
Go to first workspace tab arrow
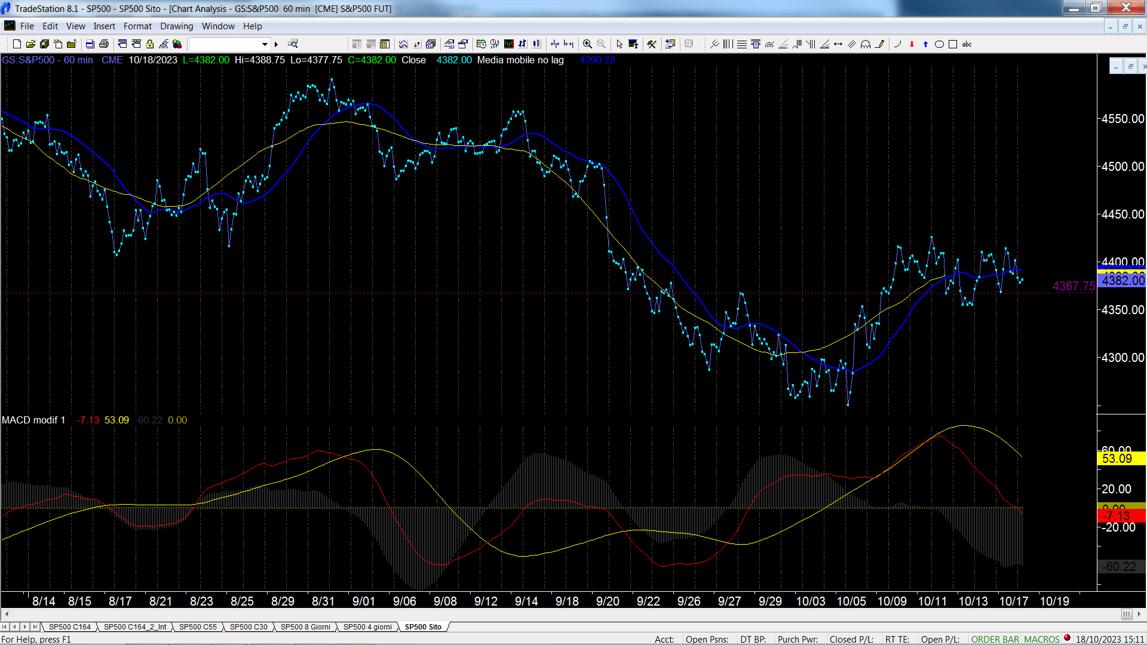[5, 626]
